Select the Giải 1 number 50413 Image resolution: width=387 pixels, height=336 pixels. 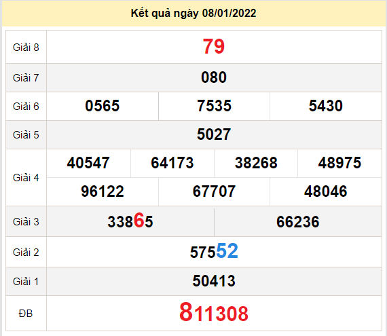(214, 281)
